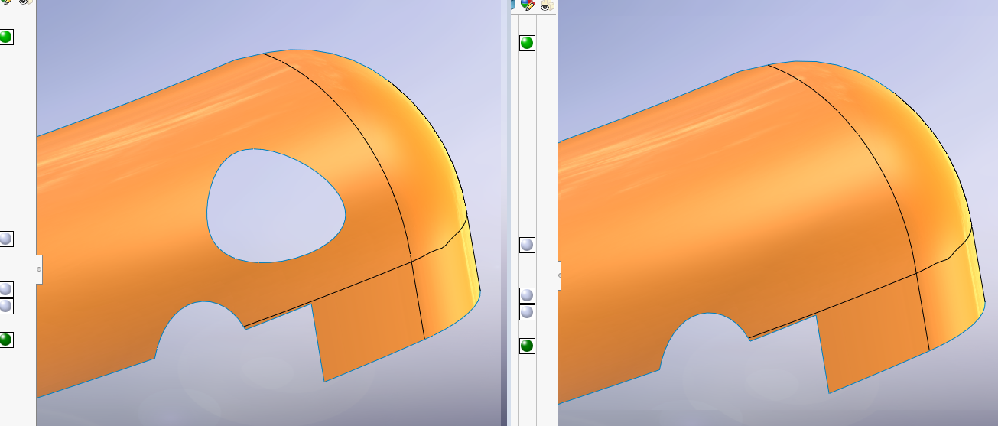Toggle the lowest gray sphere in left panel
Viewport: 998px width, 426px height.
click(5, 306)
